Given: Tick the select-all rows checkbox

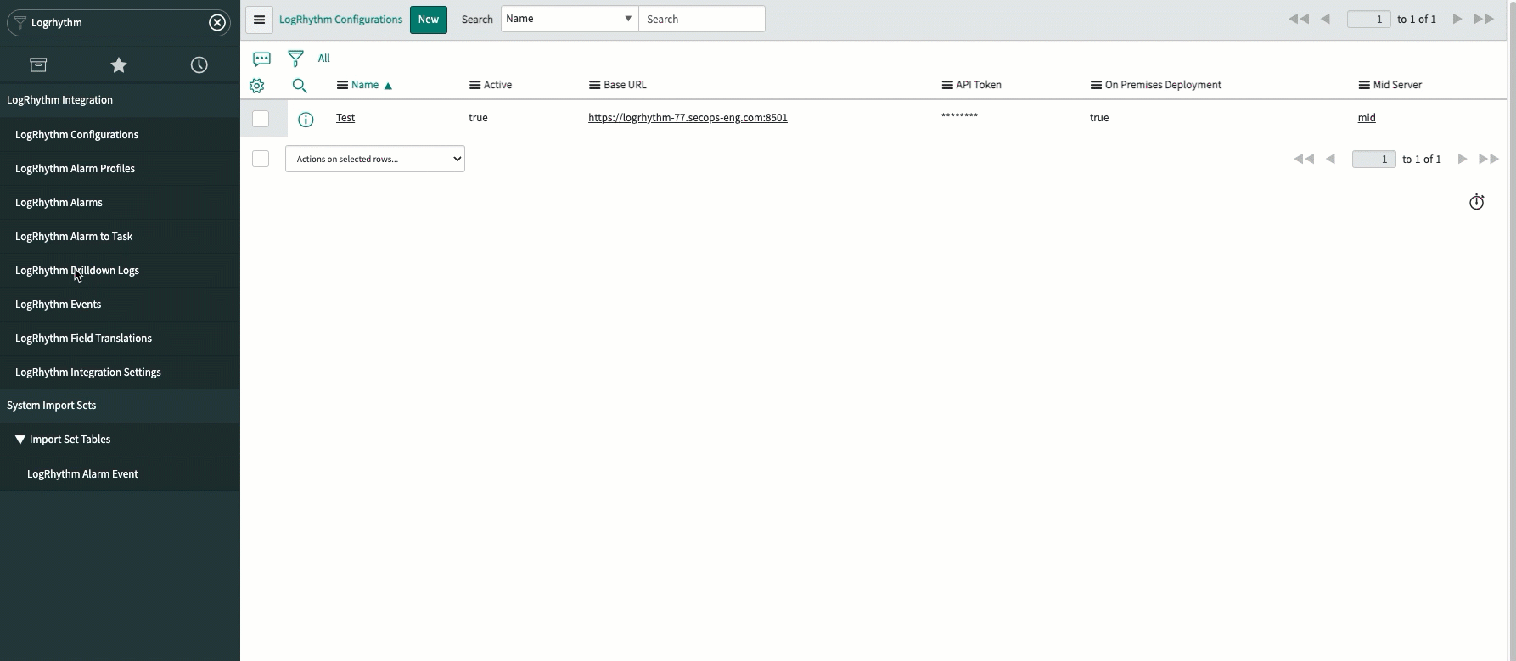Looking at the screenshot, I should point(261,159).
